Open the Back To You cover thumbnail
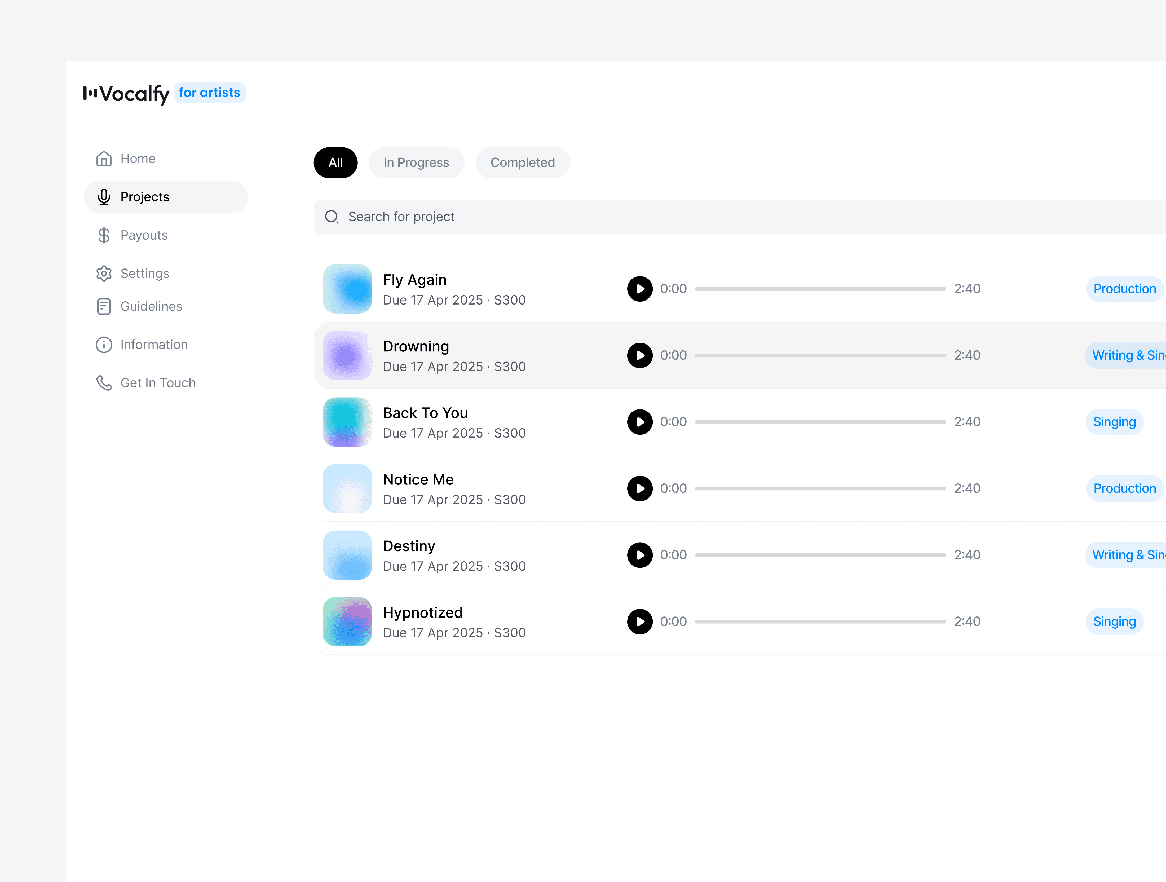 (347, 422)
